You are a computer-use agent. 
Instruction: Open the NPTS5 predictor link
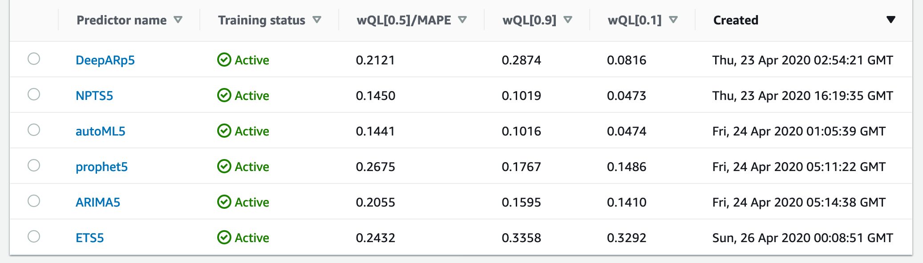click(94, 96)
